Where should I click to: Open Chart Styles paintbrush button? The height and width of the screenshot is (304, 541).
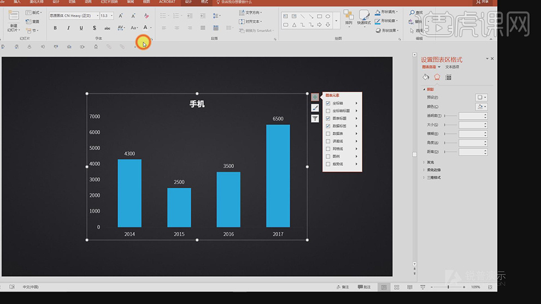pos(315,108)
